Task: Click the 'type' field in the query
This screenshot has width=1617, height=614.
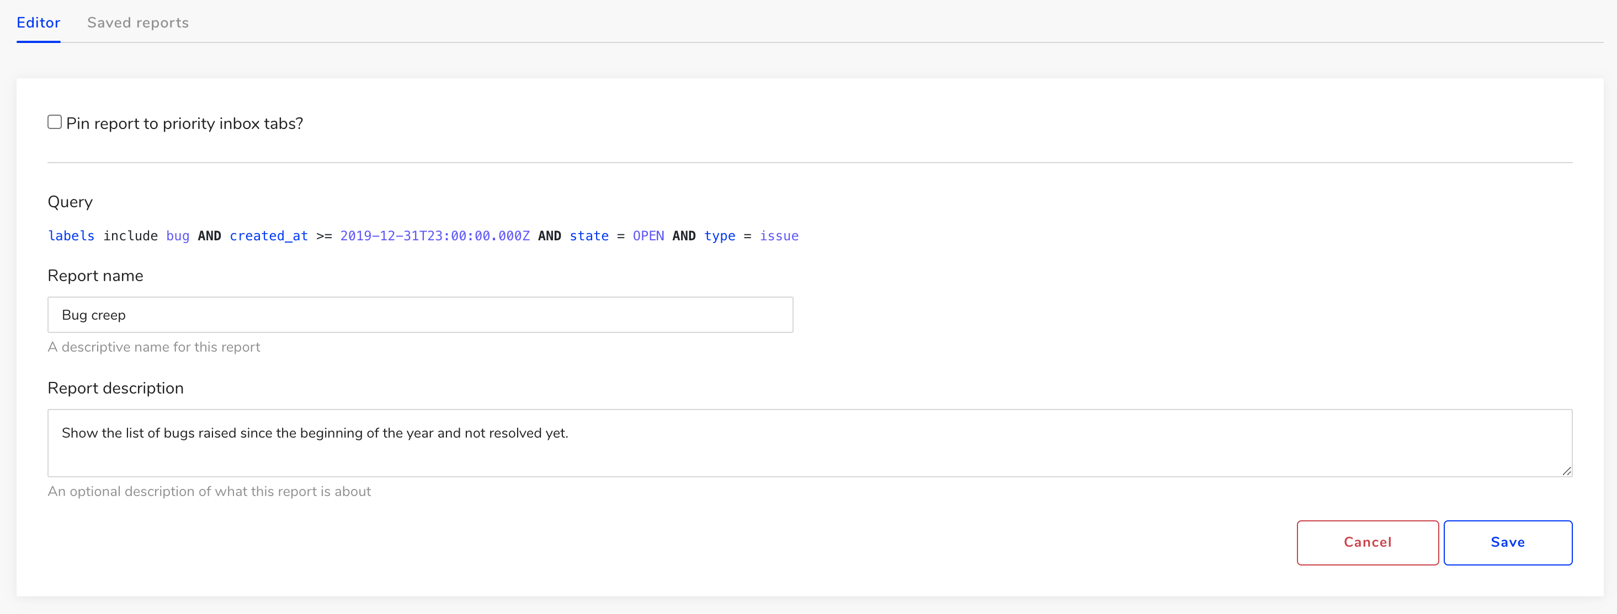Action: (719, 236)
